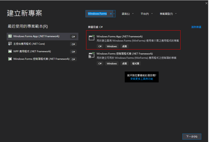The width and height of the screenshot is (209, 142).
Task: Open the 平台(P) platform filter dropdown
Action: [147, 14]
